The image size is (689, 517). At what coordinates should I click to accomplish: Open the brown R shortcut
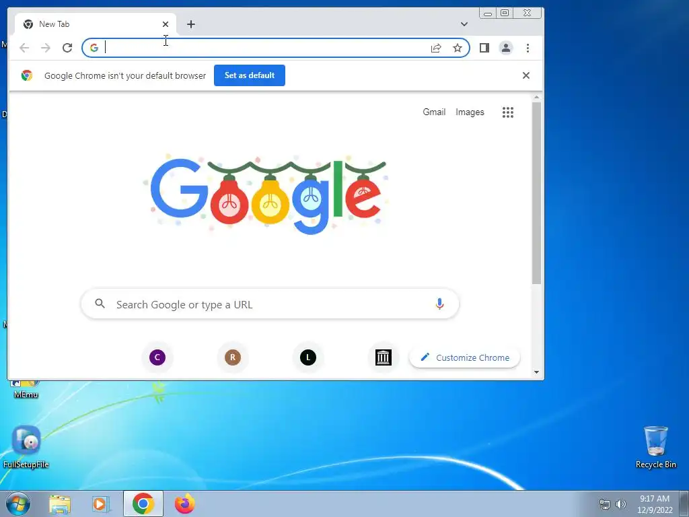[x=233, y=357]
